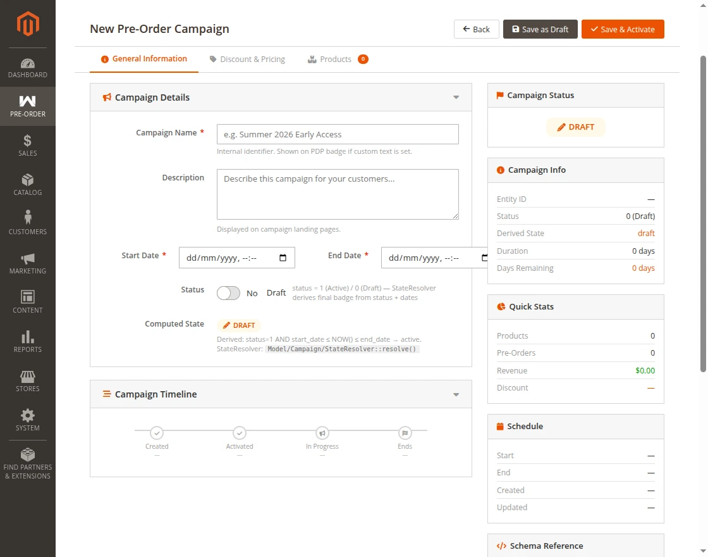Viewport: 708px width, 557px height.
Task: Click the Products tab count badge
Action: point(363,59)
